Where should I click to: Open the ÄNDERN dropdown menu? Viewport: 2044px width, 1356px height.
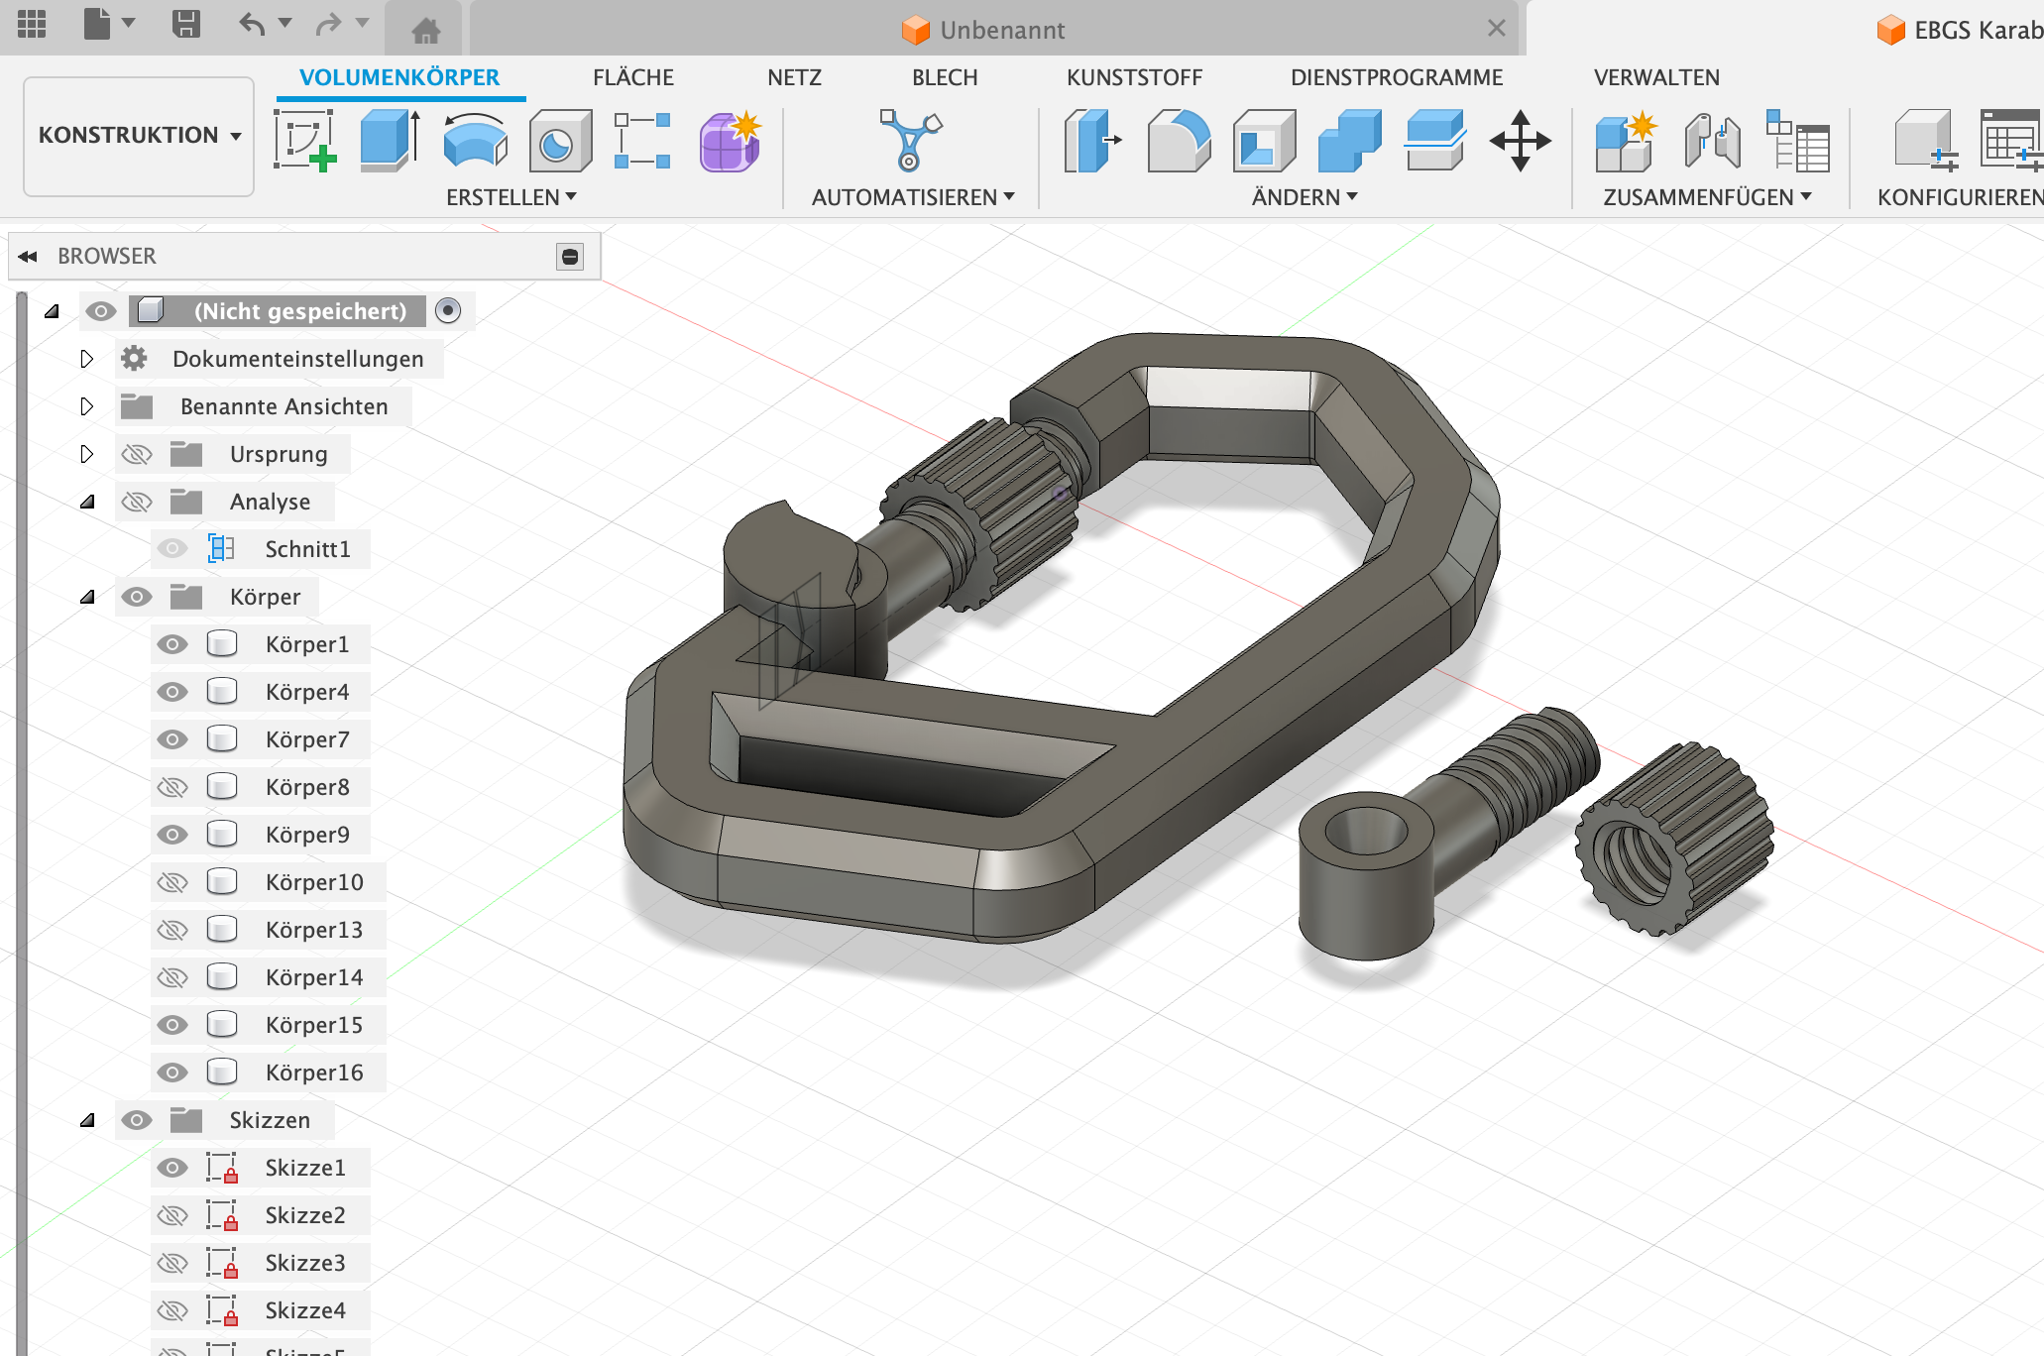coord(1305,197)
